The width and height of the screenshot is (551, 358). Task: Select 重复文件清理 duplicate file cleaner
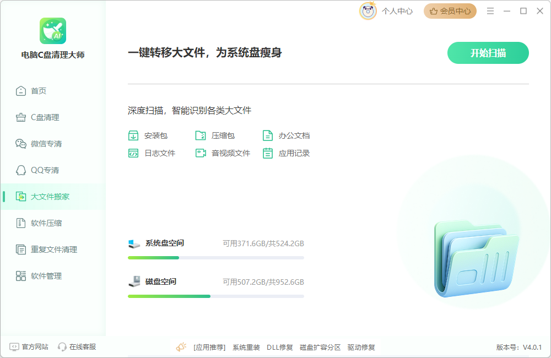(x=41, y=249)
